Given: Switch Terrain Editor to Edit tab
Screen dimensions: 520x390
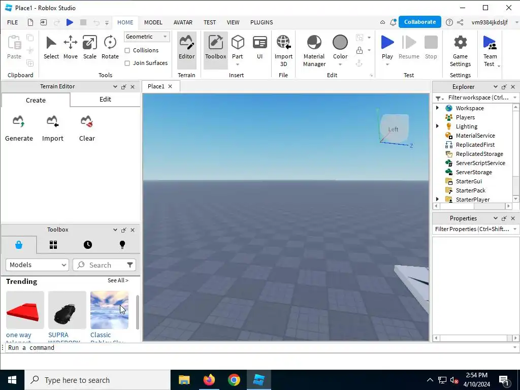Looking at the screenshot, I should (105, 100).
